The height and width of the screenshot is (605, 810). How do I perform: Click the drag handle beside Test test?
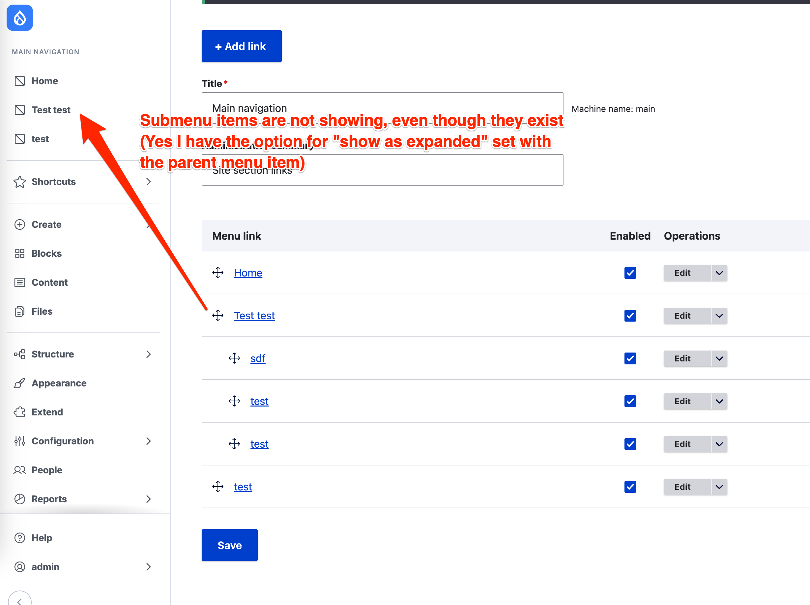tap(218, 315)
